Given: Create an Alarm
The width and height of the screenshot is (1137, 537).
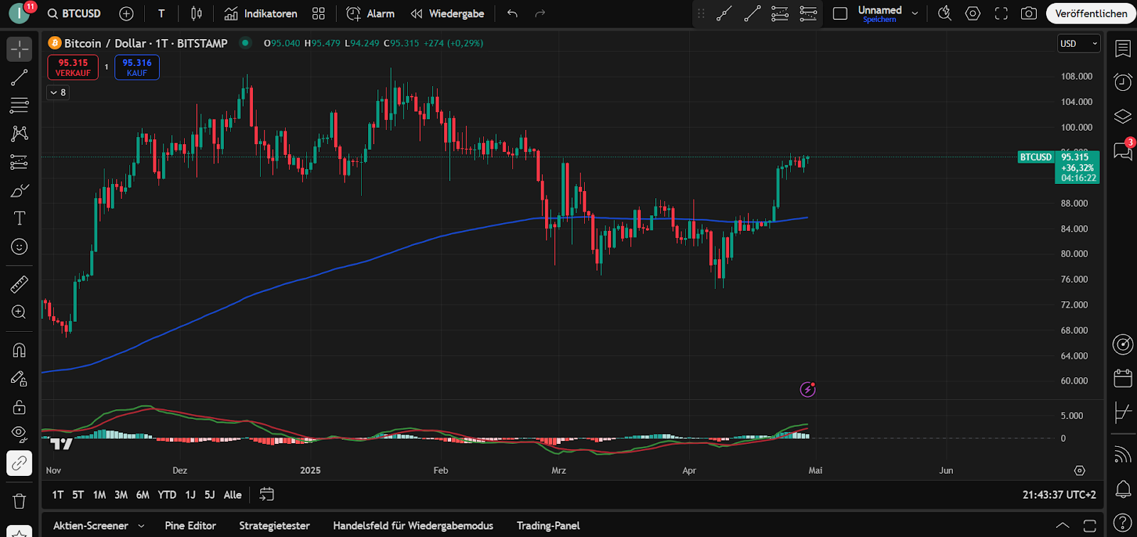Looking at the screenshot, I should coord(370,13).
